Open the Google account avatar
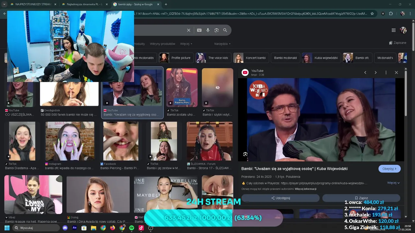This screenshot has height=233, width=415. pyautogui.click(x=403, y=30)
